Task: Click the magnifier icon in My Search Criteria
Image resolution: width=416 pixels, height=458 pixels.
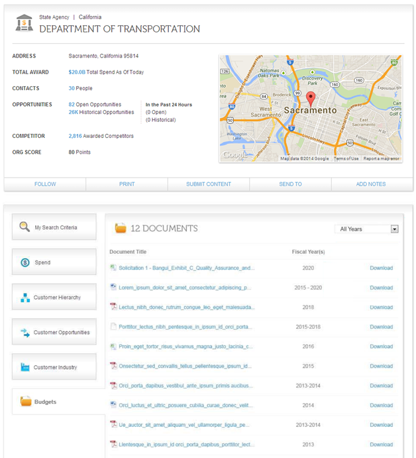Action: [x=25, y=227]
